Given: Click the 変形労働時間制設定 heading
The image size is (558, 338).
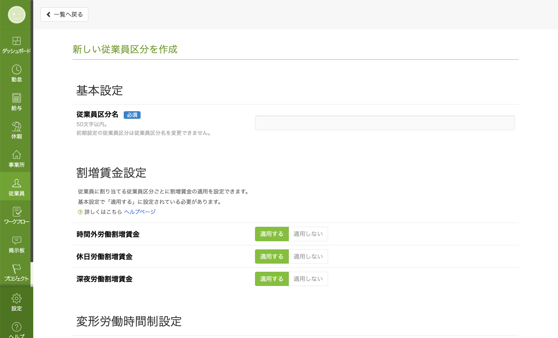Looking at the screenshot, I should click(x=129, y=321).
